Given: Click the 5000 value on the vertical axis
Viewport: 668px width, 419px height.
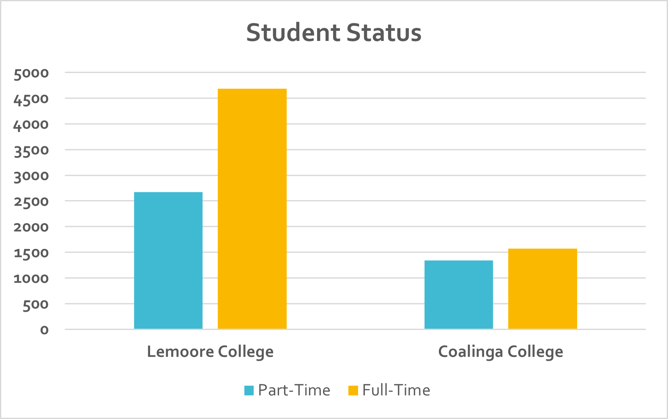Looking at the screenshot, I should (x=31, y=73).
